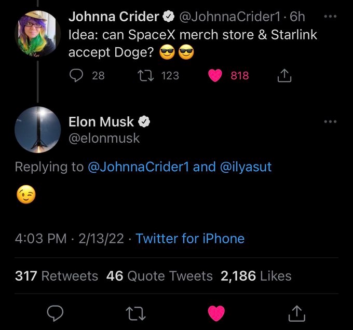View the 2,186 Likes list

tap(255, 276)
